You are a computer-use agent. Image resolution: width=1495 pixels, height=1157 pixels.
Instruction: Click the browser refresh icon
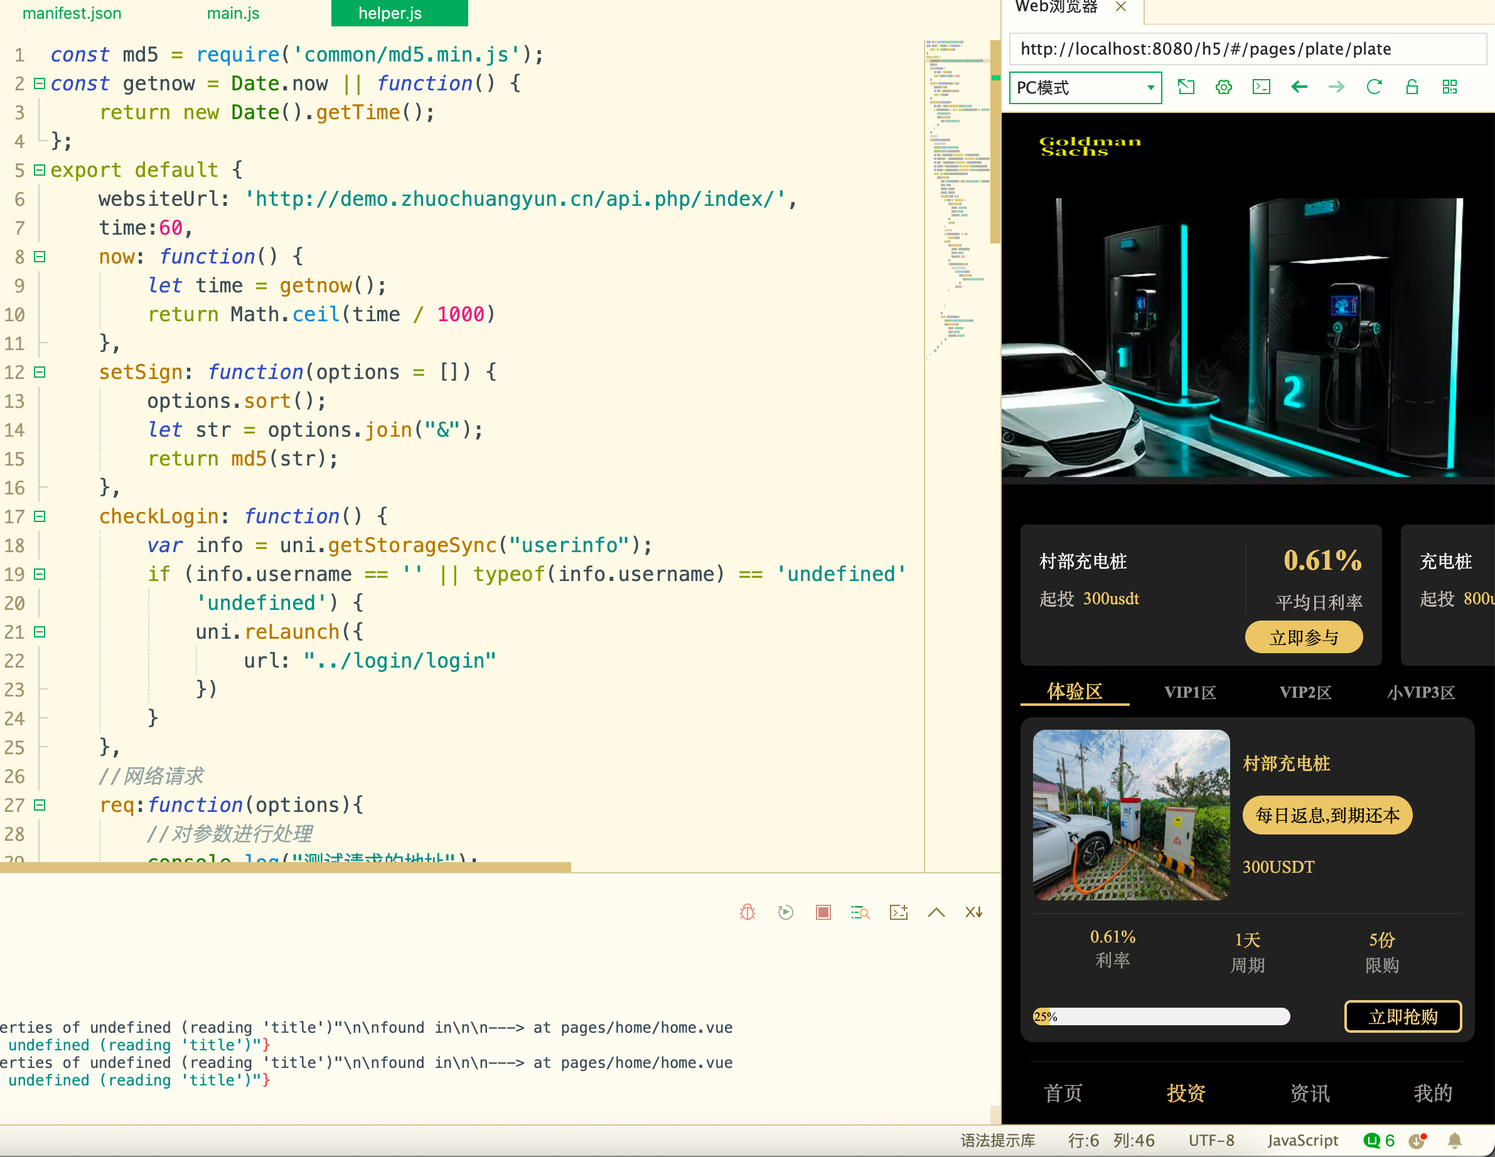point(1374,87)
